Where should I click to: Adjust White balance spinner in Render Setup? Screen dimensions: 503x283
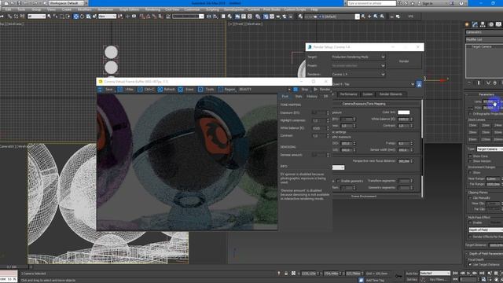(412, 119)
